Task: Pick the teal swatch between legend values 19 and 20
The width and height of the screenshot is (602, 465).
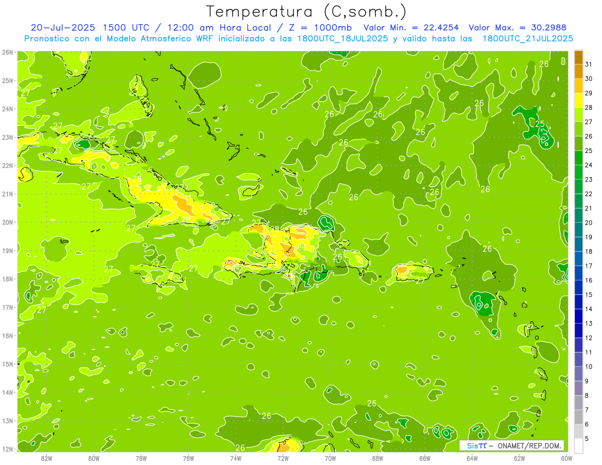Action: tap(578, 230)
